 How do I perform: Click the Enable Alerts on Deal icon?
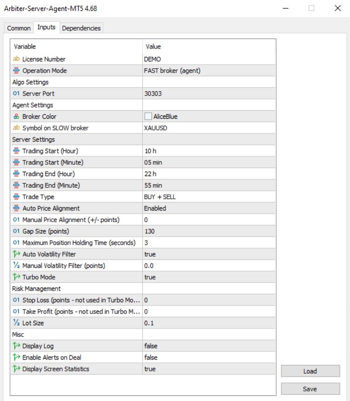tap(16, 357)
